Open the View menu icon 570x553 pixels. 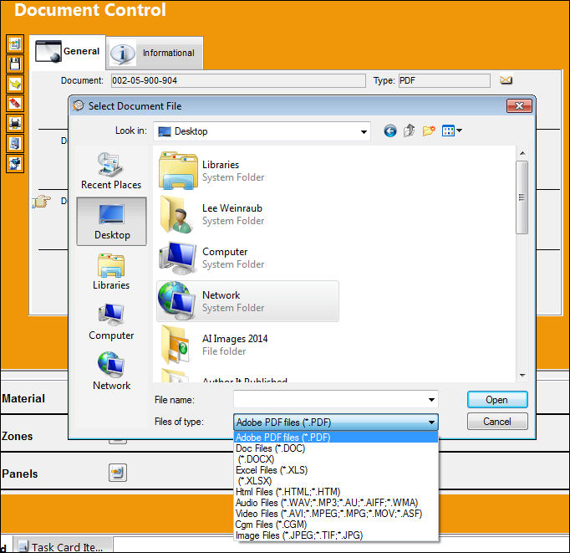click(x=451, y=131)
